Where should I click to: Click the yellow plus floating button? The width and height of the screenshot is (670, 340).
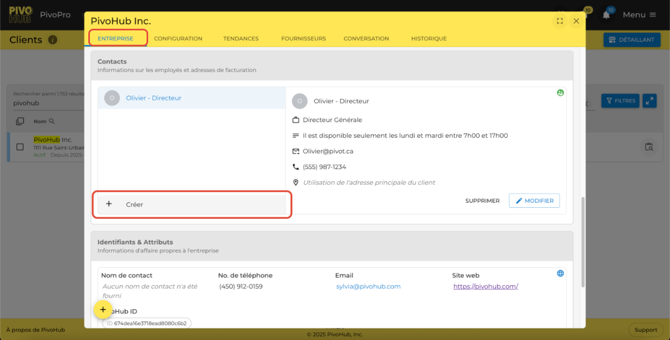tap(103, 310)
